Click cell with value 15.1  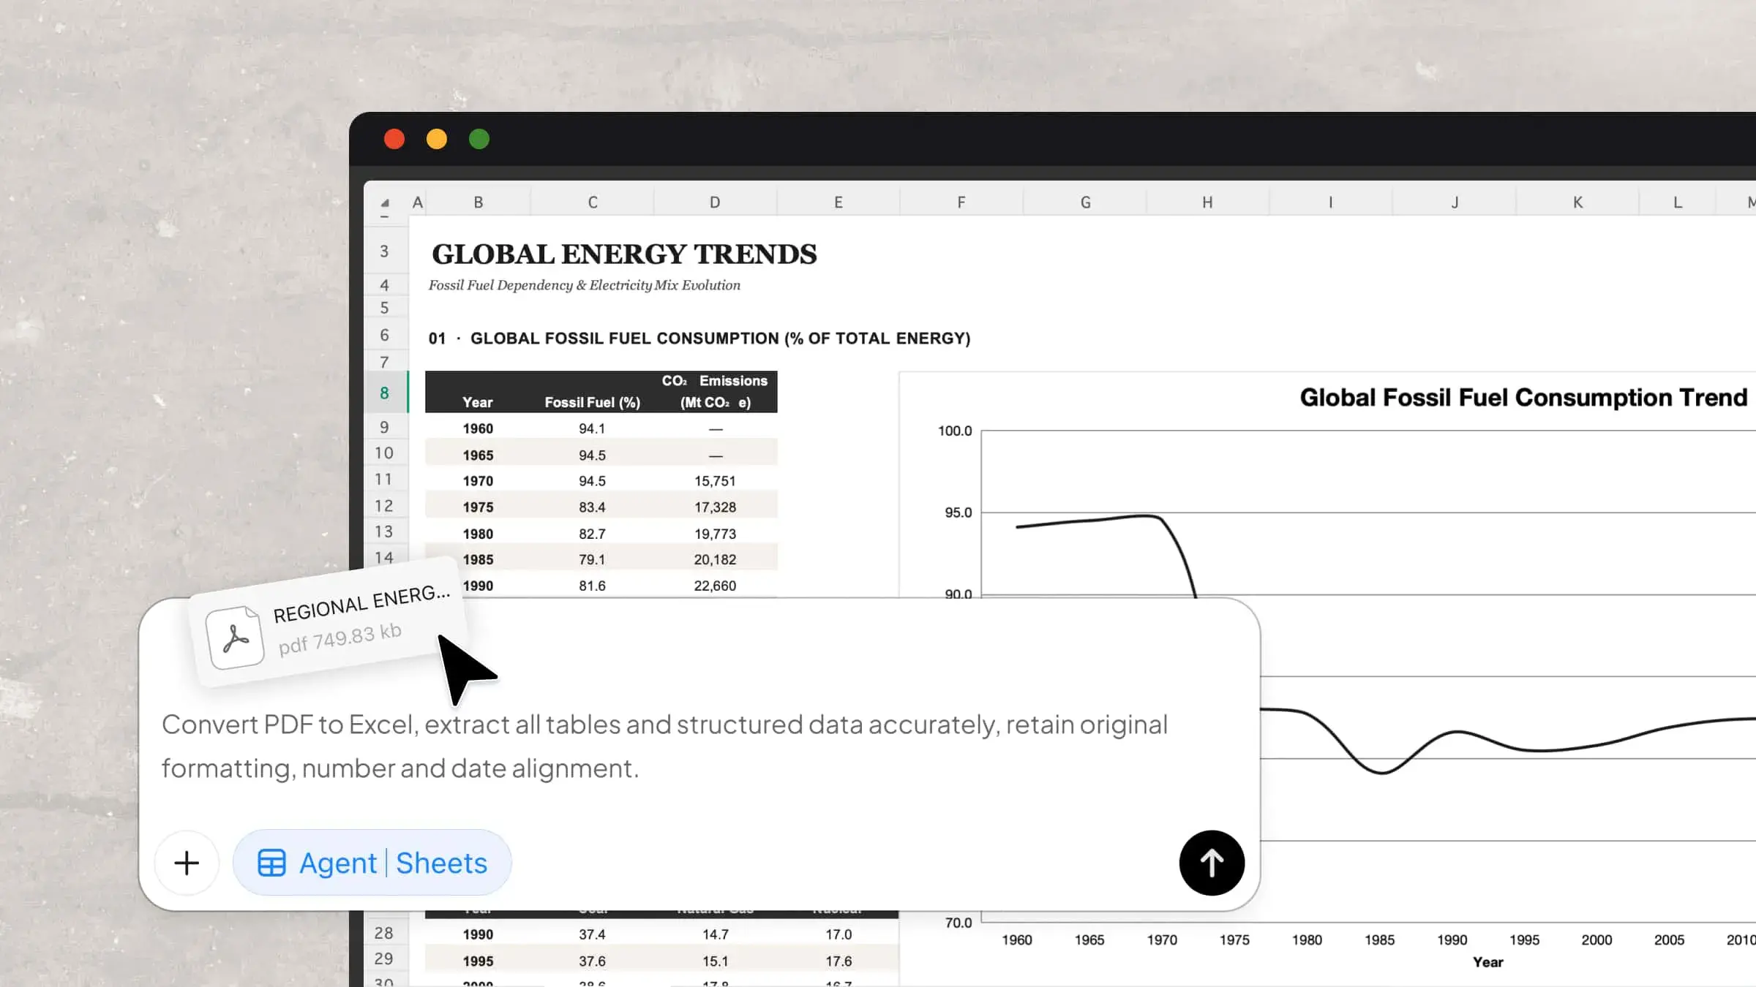(715, 961)
